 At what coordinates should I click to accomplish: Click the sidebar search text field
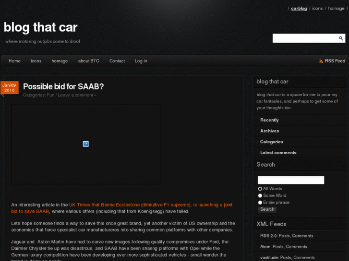(x=291, y=180)
